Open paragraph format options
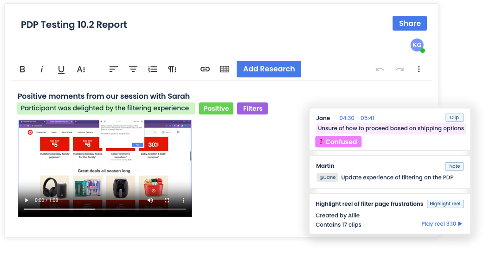This screenshot has height=254, width=490. click(172, 69)
